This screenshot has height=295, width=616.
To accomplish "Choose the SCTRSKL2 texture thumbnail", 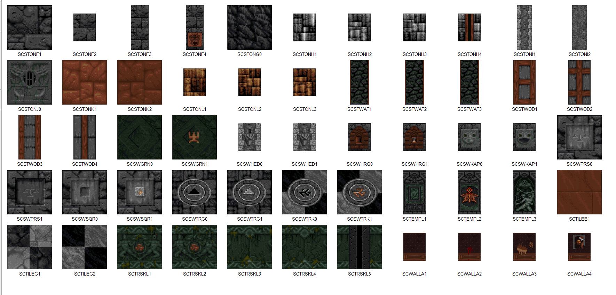I will point(195,247).
